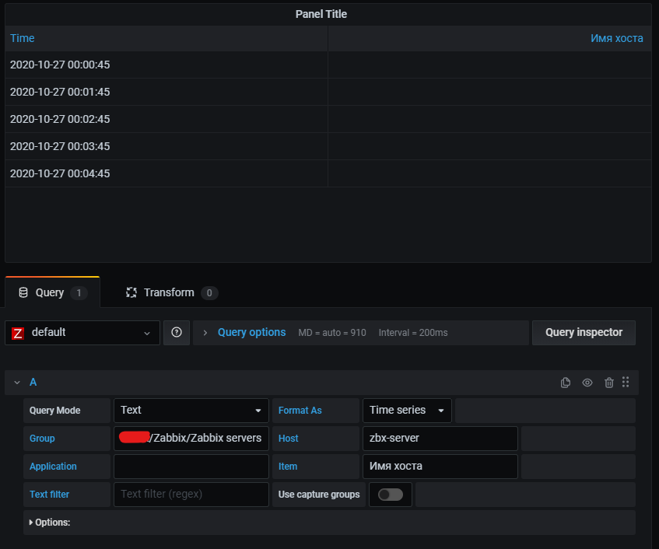Click query name A label
This screenshot has height=549, width=659.
pyautogui.click(x=33, y=383)
